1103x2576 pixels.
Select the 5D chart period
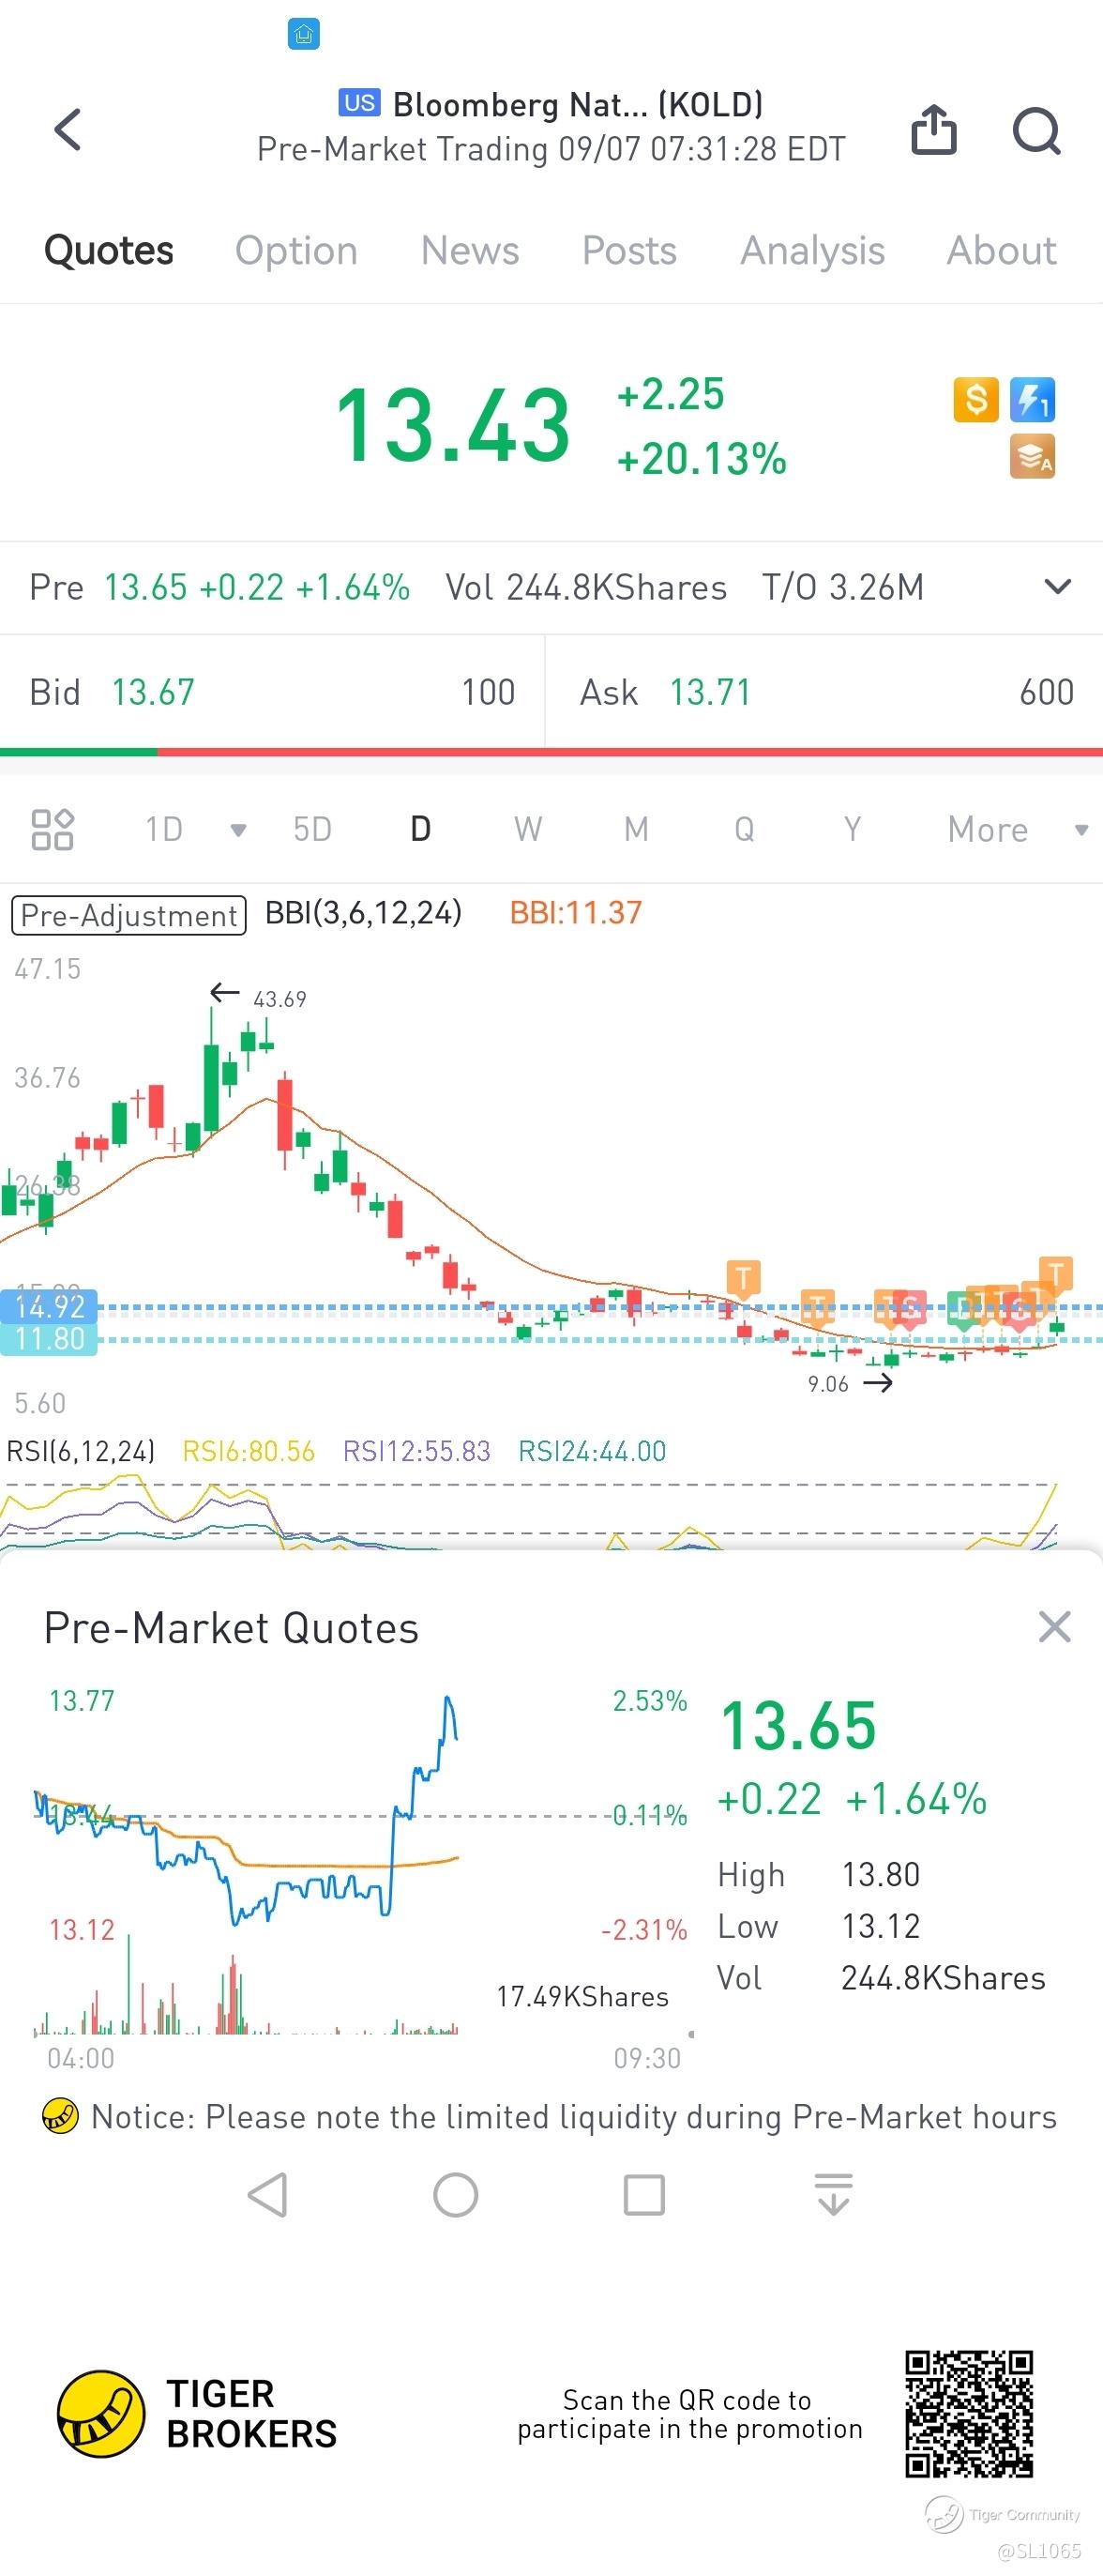(311, 829)
